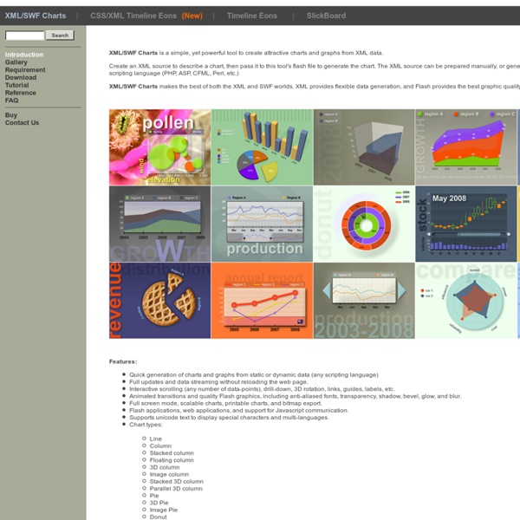
Task: Select Introduction in the sidebar
Action: [24, 55]
